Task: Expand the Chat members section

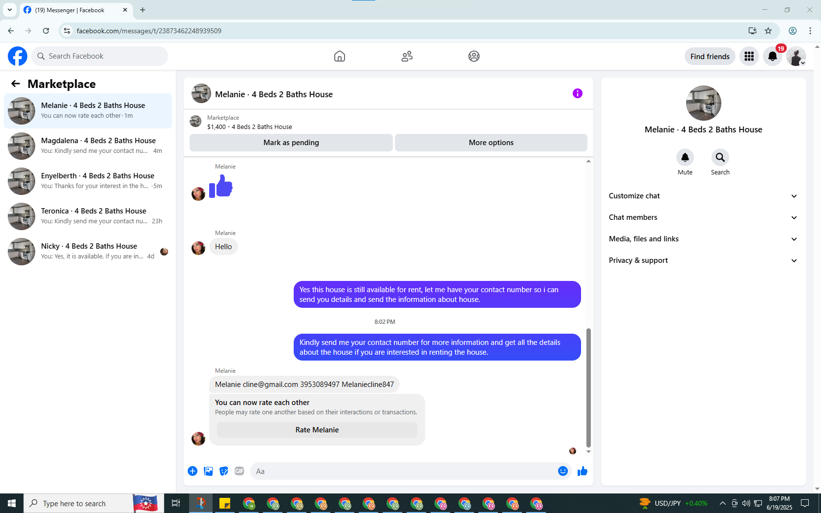Action: (703, 217)
